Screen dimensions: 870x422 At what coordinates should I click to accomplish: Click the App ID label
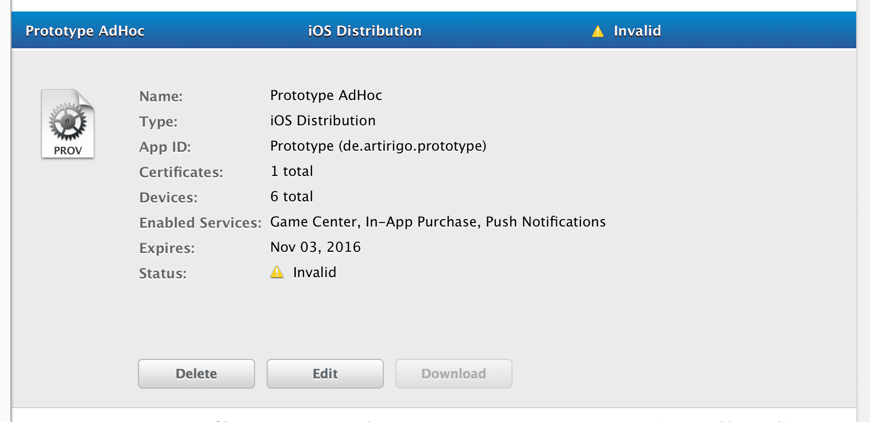pyautogui.click(x=165, y=147)
